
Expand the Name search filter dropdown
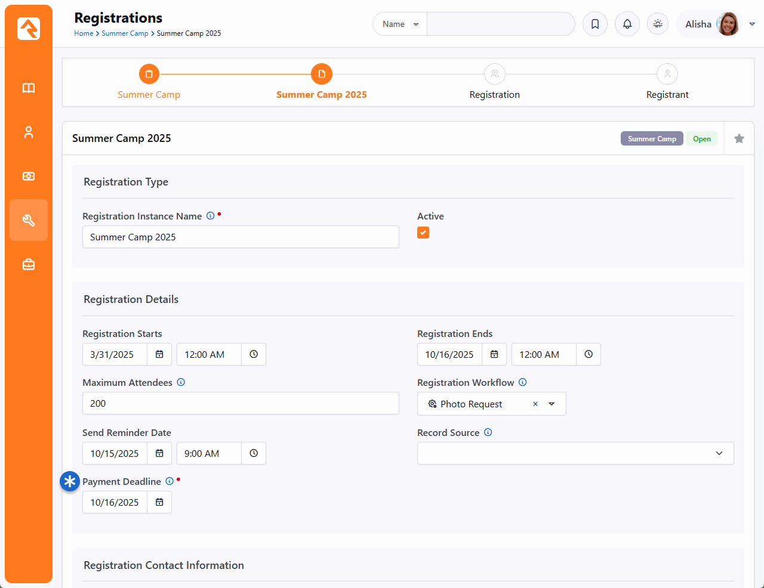tap(400, 24)
